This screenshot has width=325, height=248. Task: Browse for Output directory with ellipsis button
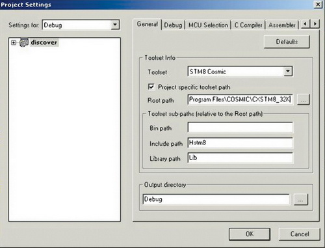coord(300,199)
